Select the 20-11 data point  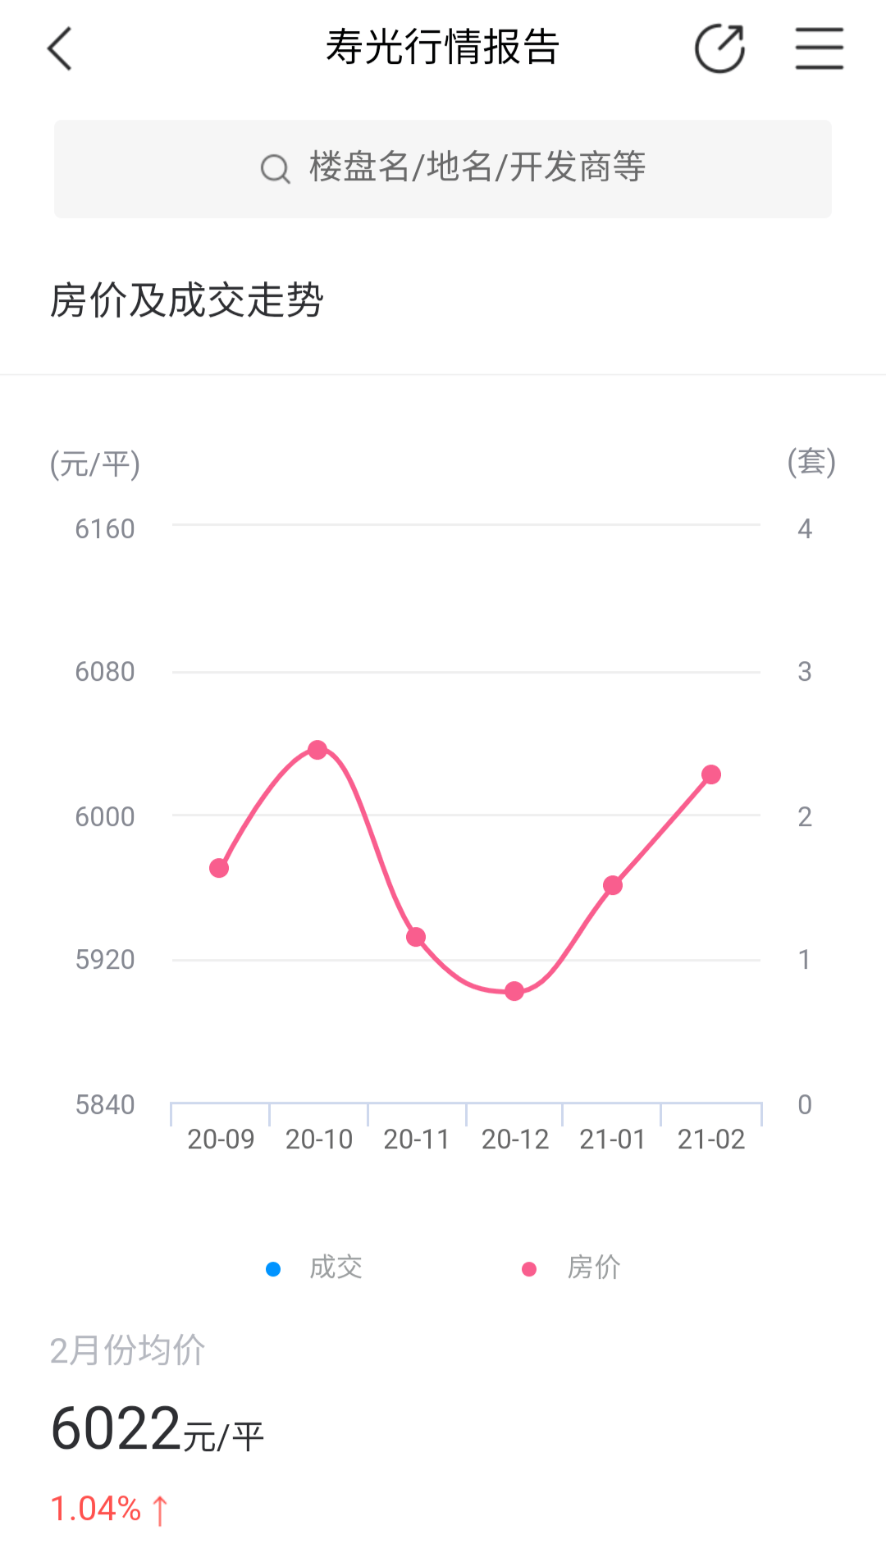416,937
